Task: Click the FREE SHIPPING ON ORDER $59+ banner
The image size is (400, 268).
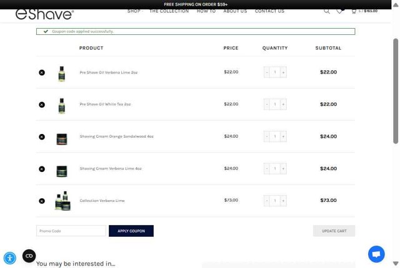Action: 196,4
